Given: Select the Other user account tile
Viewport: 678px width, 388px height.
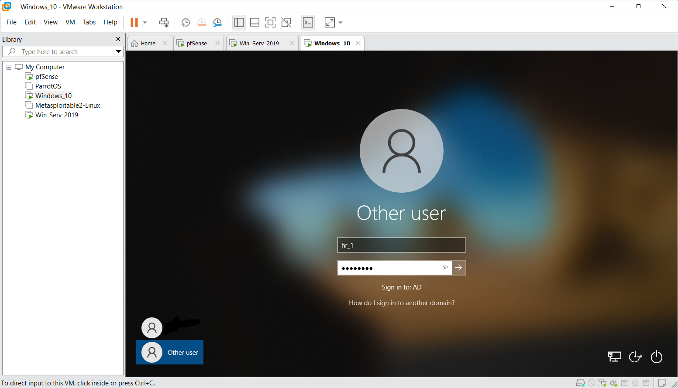Looking at the screenshot, I should [x=170, y=352].
